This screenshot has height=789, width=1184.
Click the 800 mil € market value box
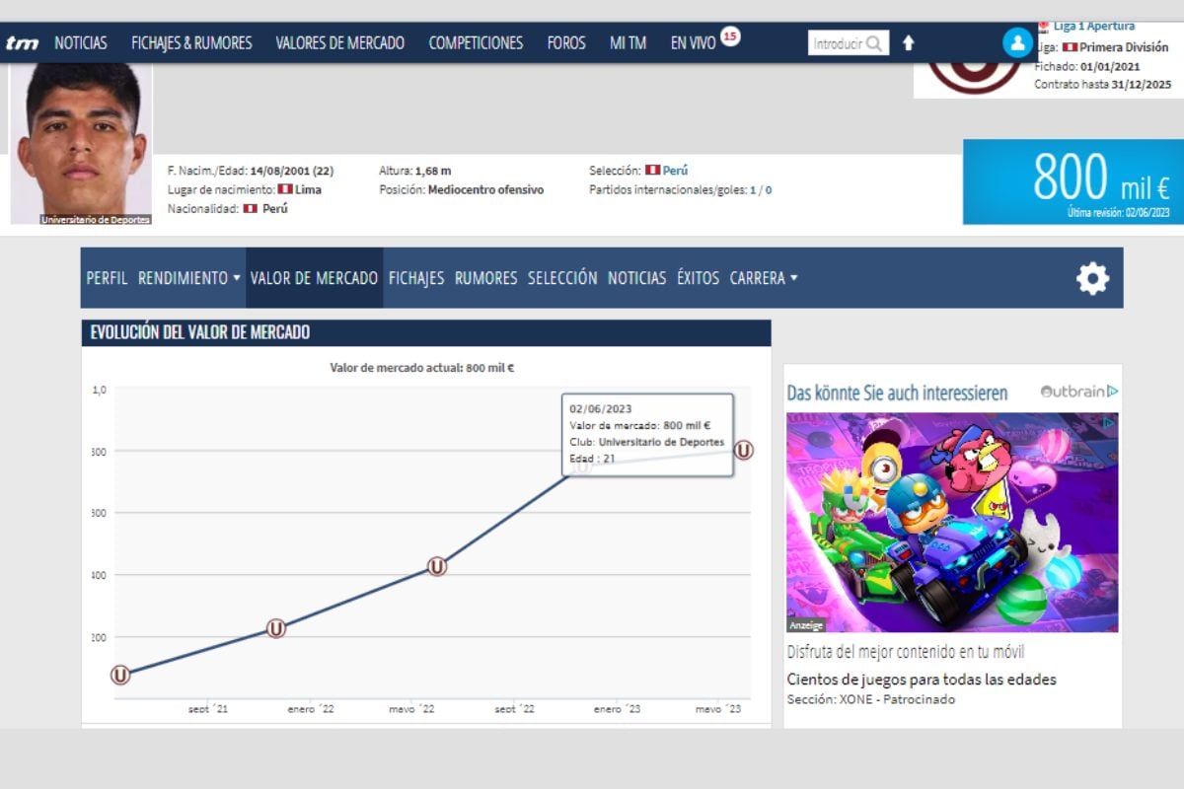pyautogui.click(x=1073, y=181)
